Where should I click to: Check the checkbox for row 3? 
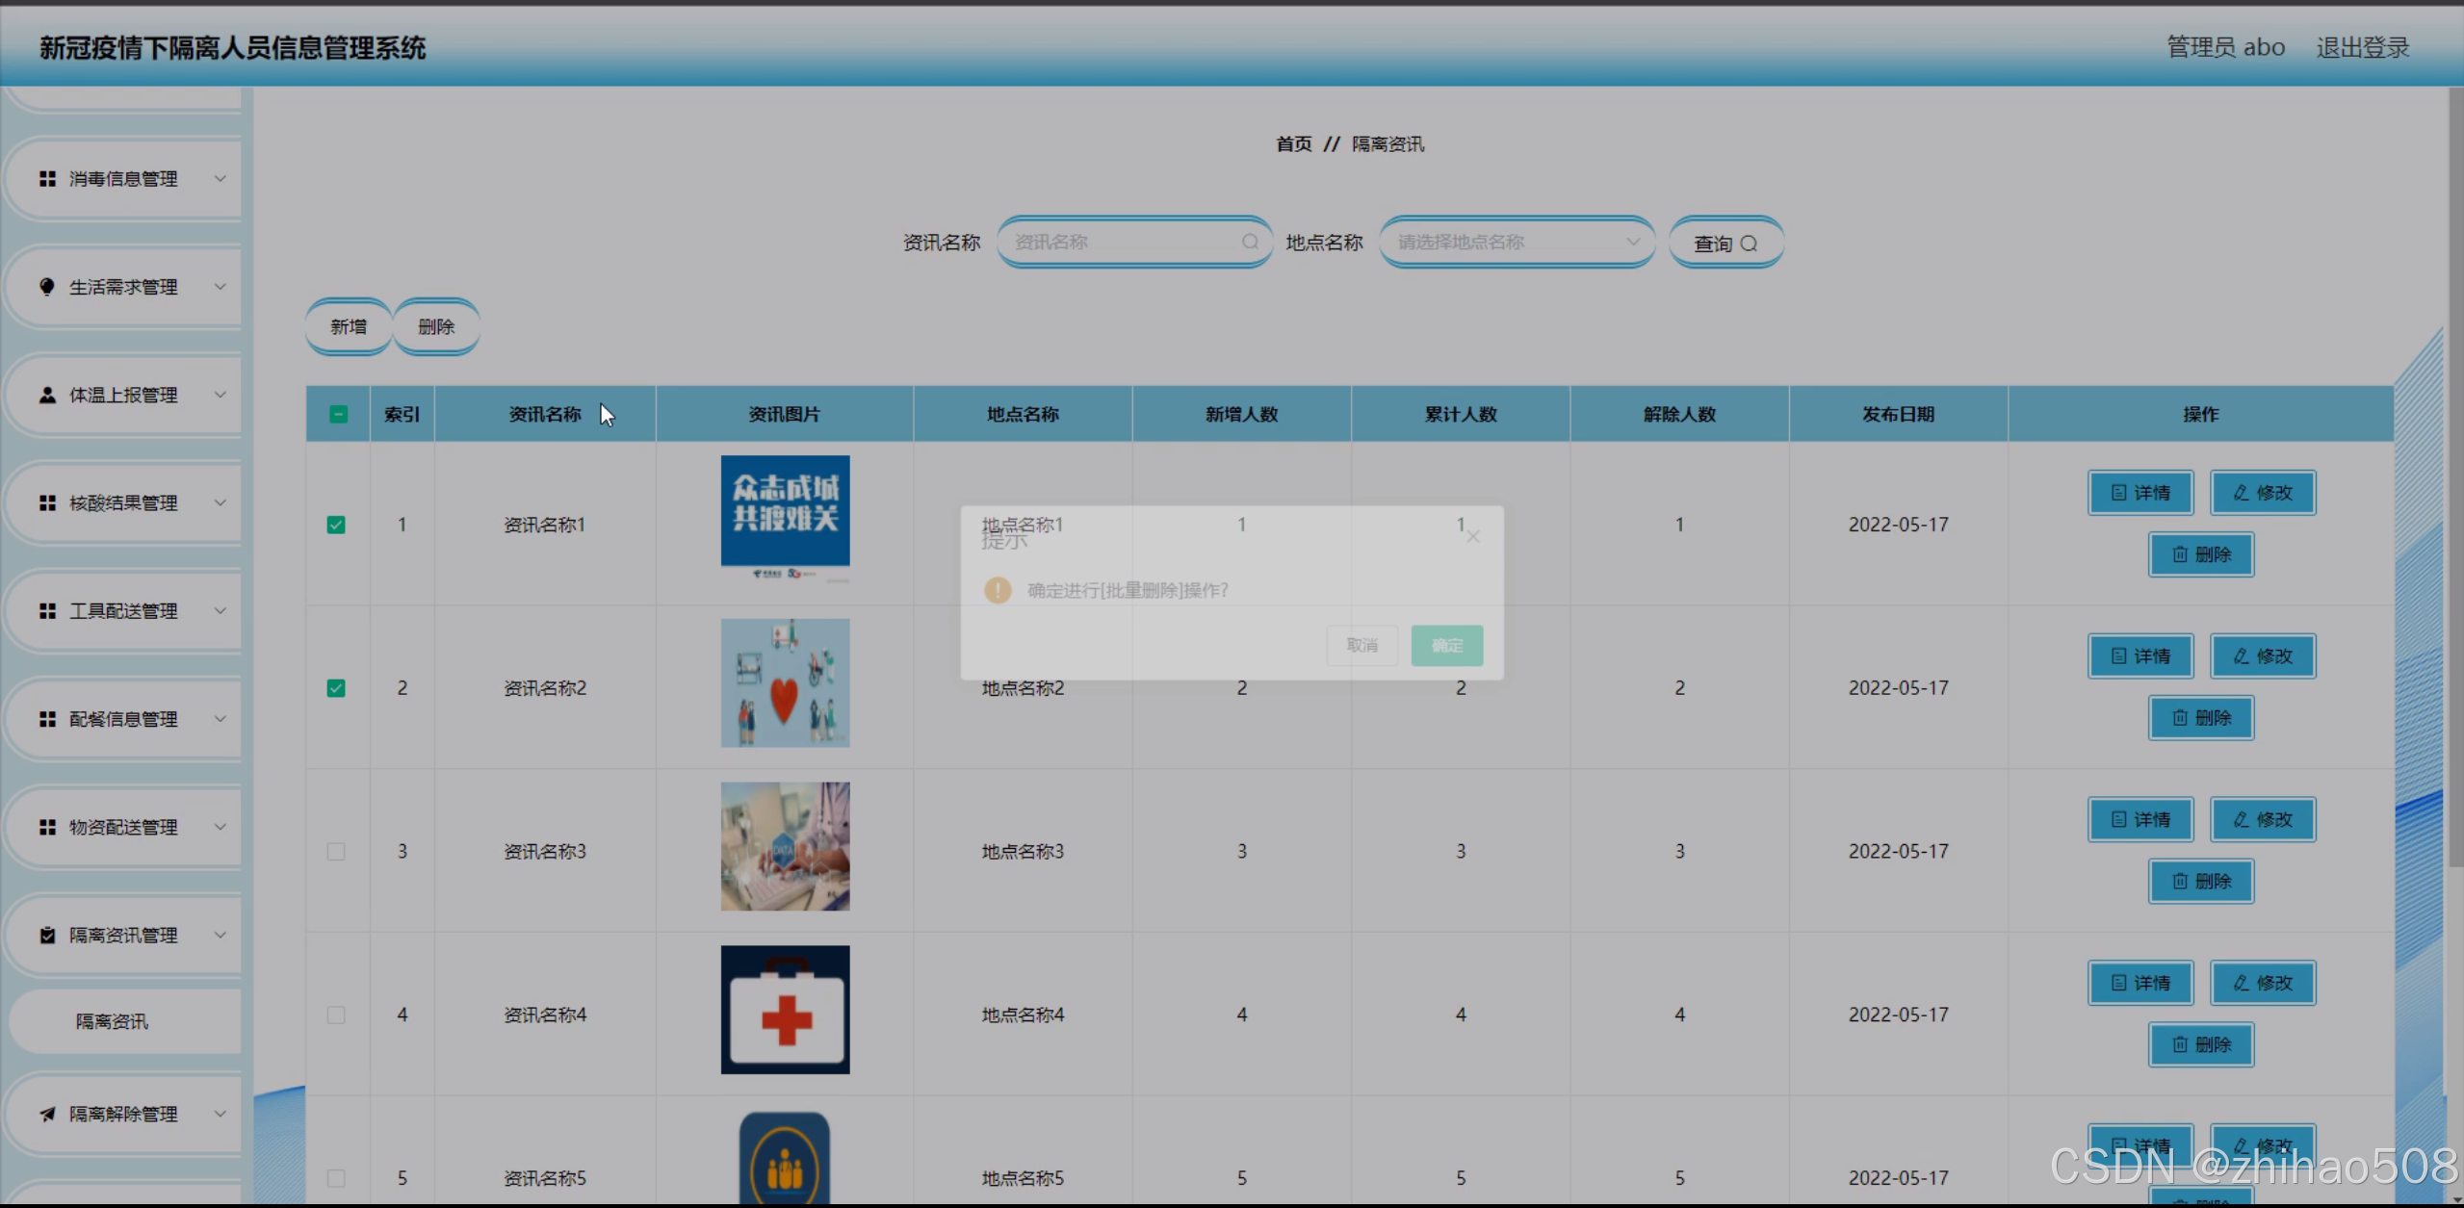336,852
